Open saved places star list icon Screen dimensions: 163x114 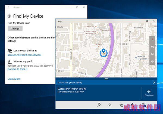point(121,105)
